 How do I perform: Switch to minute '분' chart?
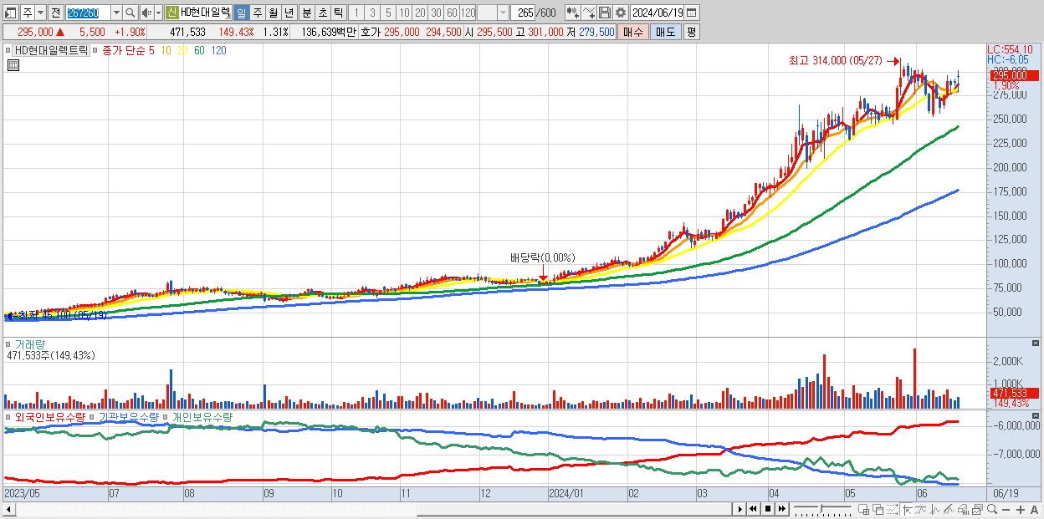(x=305, y=13)
